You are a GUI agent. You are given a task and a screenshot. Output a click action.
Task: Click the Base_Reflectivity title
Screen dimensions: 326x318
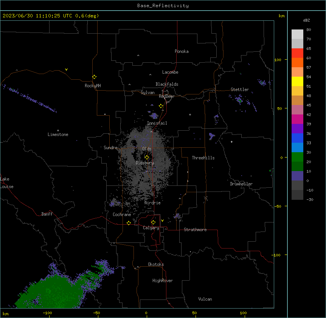tap(163, 6)
